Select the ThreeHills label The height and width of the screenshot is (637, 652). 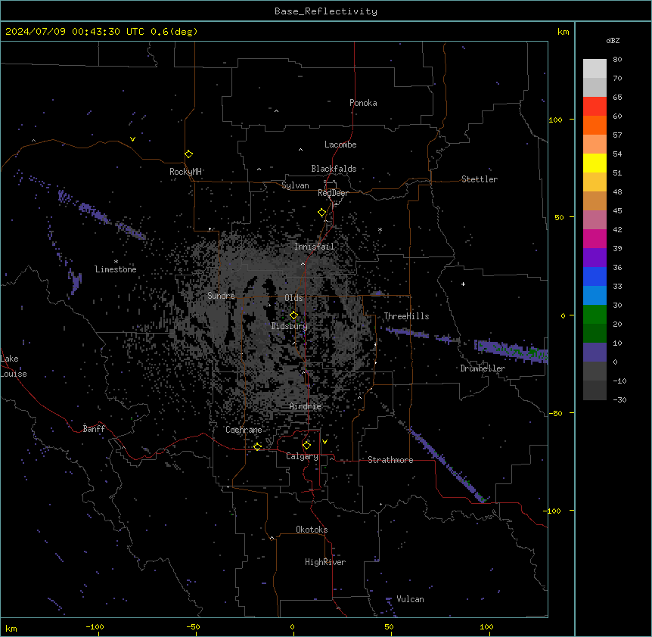[x=406, y=316]
